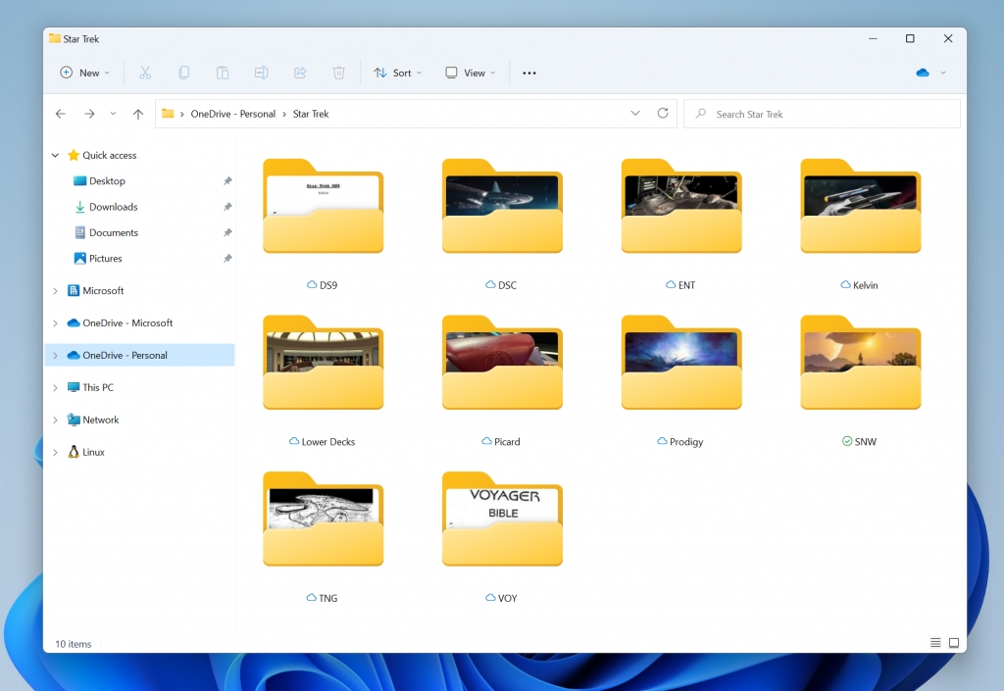Switch to details view in the status bar

[x=934, y=643]
